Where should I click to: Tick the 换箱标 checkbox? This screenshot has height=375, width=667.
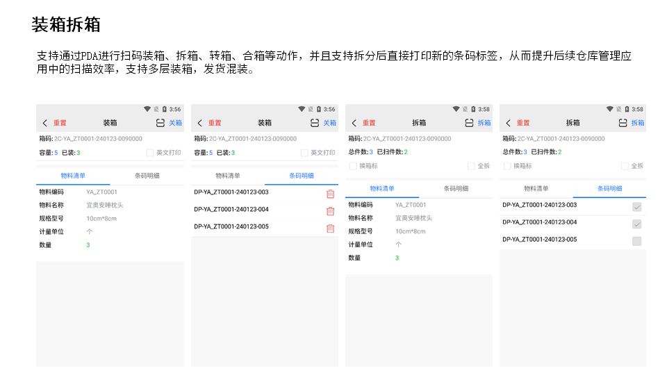pos(353,166)
